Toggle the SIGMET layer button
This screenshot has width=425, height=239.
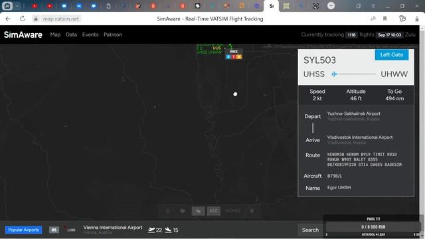[x=232, y=211]
